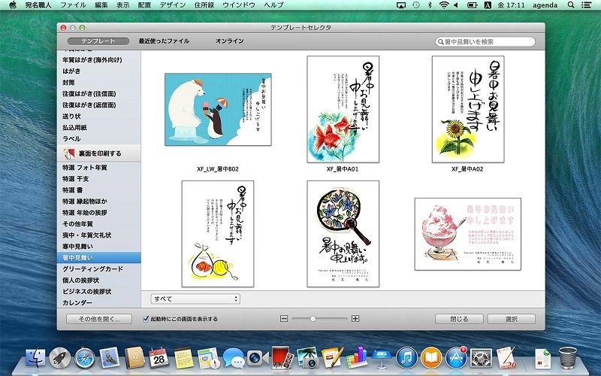This screenshot has width=601, height=376.
Task: Open Calendar icon showing 28
Action: pos(159,359)
